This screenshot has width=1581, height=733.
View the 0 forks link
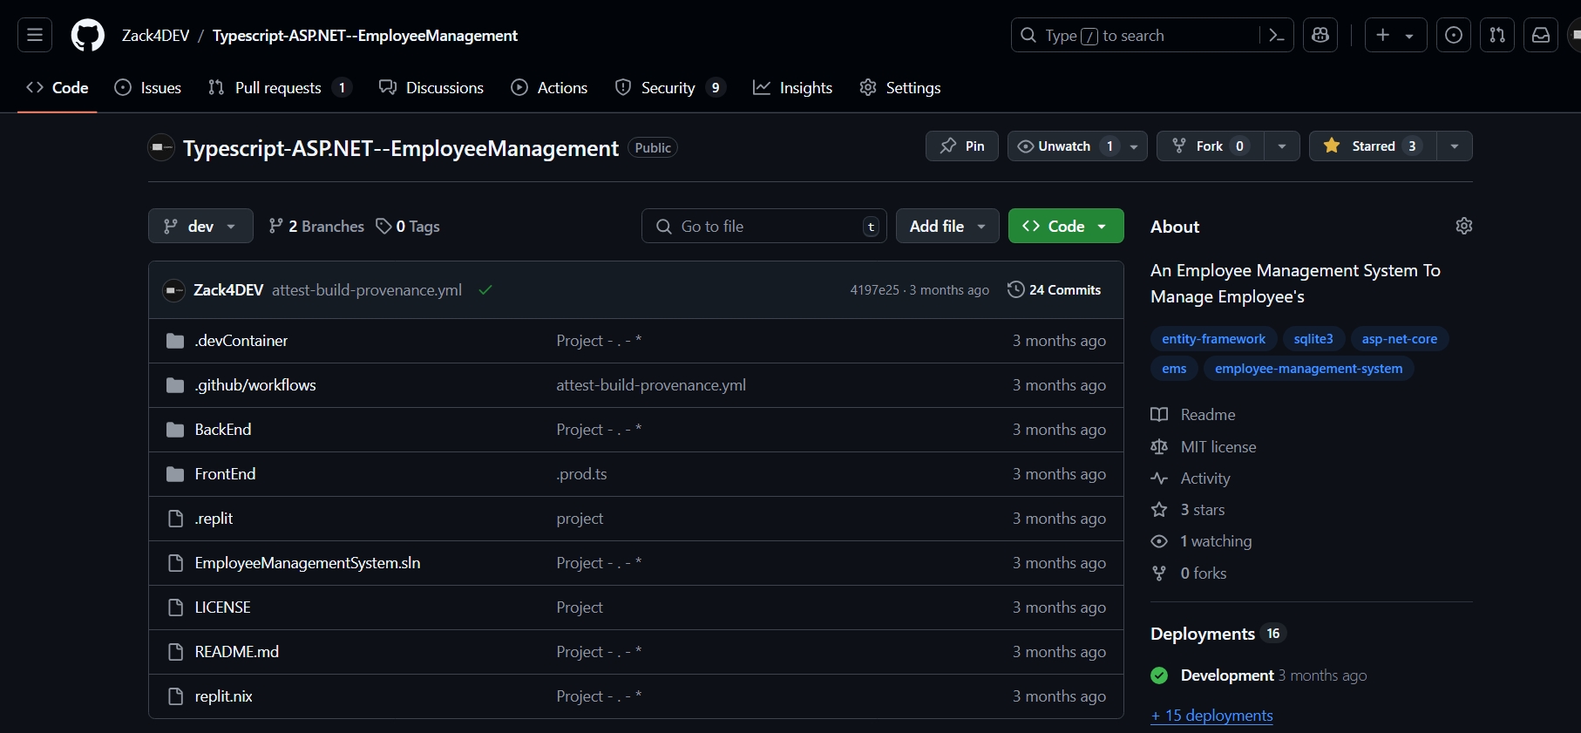click(1189, 574)
